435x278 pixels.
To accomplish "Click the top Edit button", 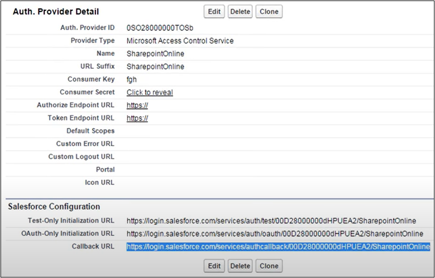I will (214, 12).
